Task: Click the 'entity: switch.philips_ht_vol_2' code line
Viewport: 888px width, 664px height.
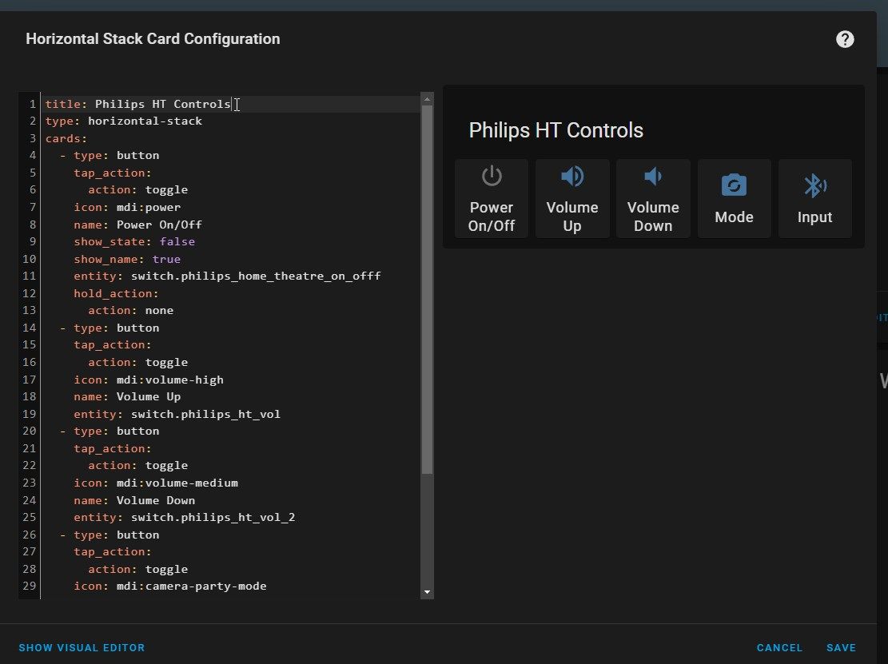Action: coord(185,518)
